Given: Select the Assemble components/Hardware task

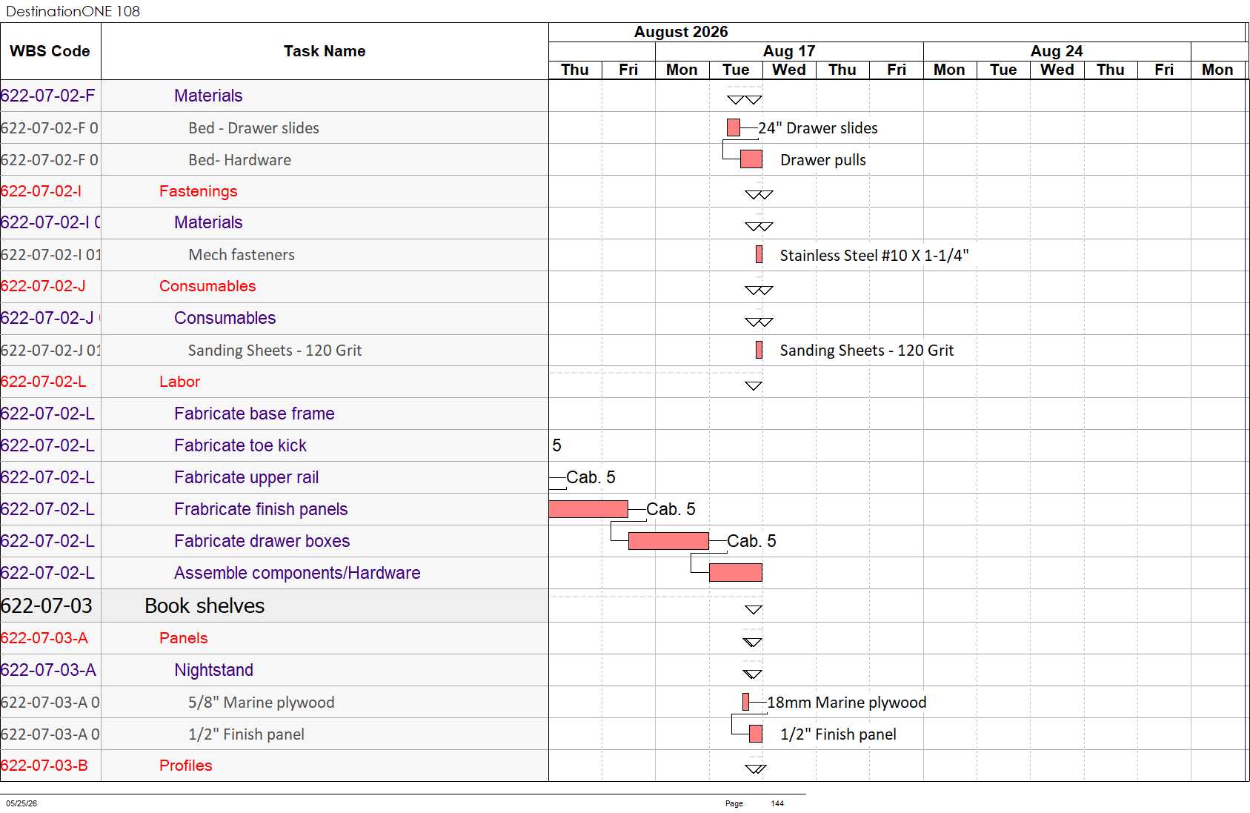Looking at the screenshot, I should [x=297, y=573].
